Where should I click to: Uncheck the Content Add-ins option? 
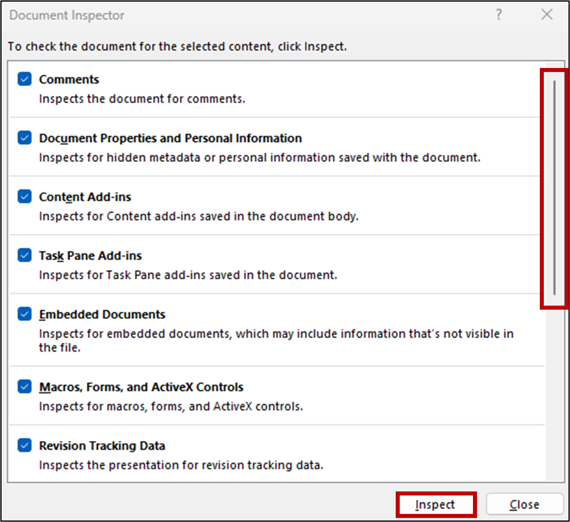(x=25, y=197)
